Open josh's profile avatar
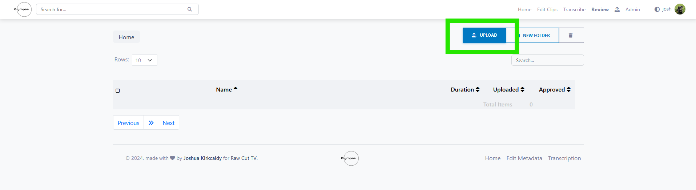 point(680,9)
